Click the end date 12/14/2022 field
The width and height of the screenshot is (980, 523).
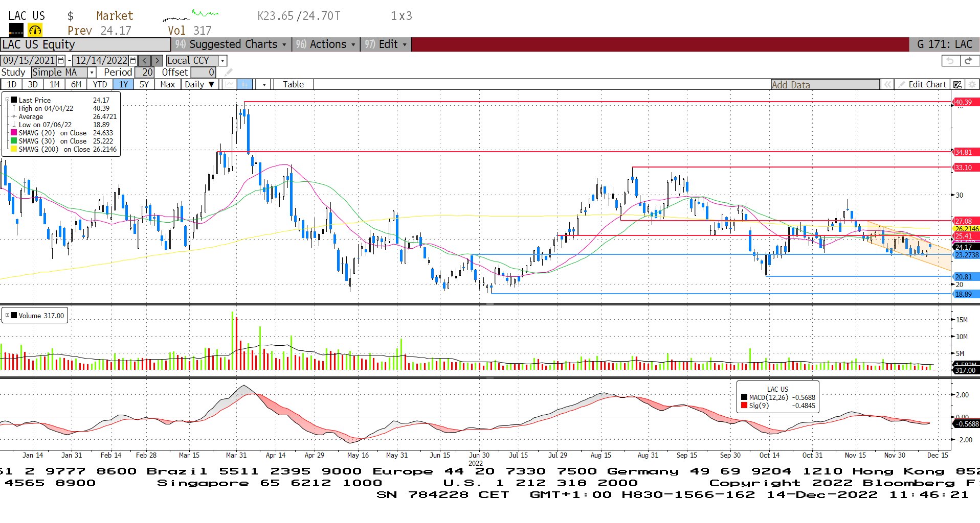click(101, 60)
